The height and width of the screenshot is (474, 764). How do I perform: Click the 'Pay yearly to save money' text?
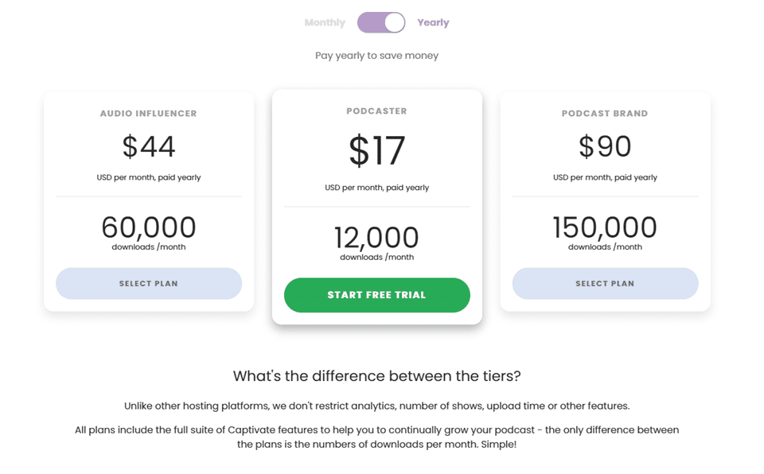coord(376,55)
